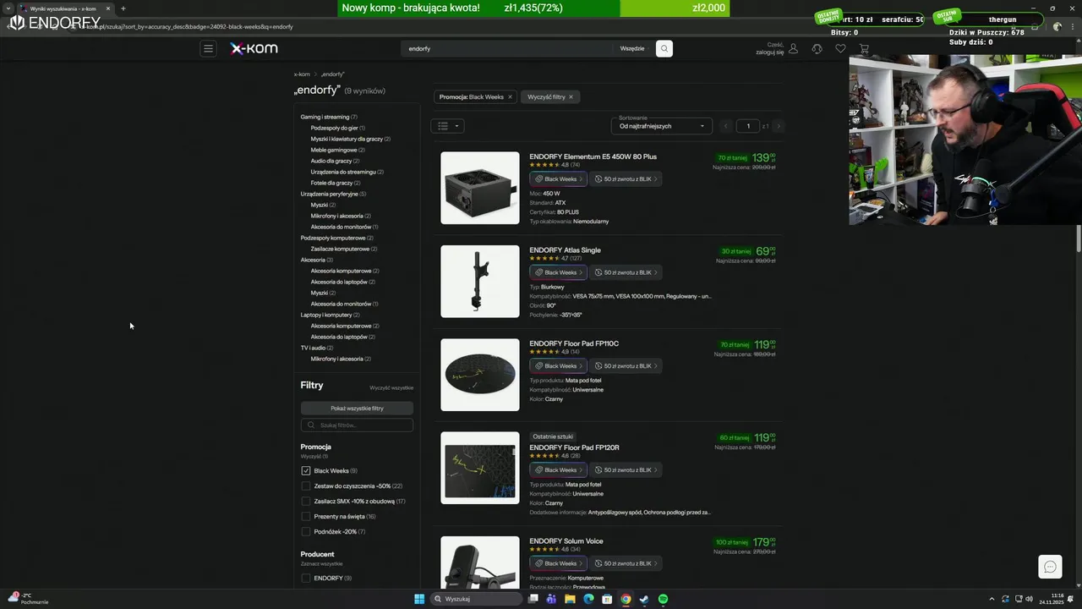Open ENDORFY Floor Pad FP110C thumbnail

[480, 375]
